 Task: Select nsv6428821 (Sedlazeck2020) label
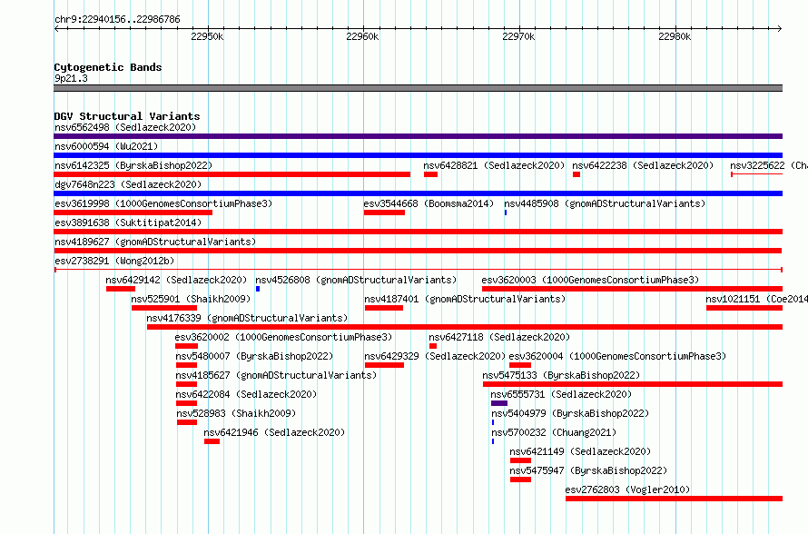point(494,165)
